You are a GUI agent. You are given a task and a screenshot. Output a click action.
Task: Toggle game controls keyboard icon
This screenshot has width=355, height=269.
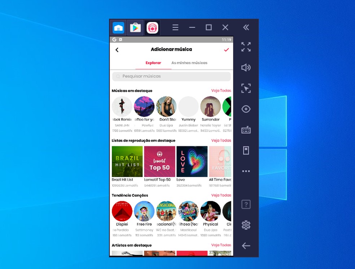(x=246, y=130)
